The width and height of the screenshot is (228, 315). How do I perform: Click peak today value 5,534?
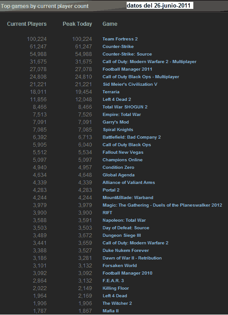click(85, 152)
